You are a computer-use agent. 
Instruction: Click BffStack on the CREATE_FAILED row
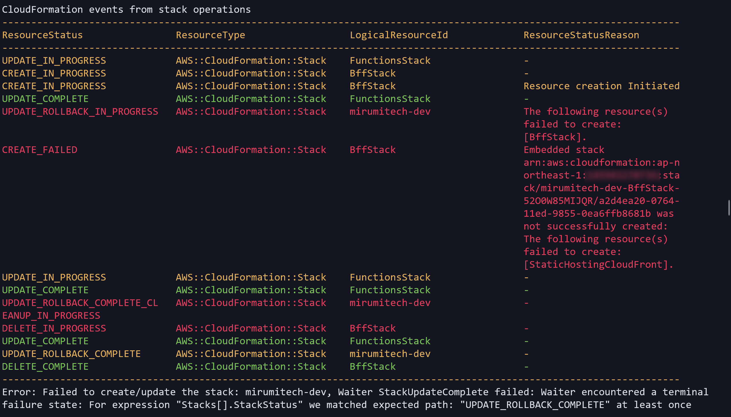(373, 150)
